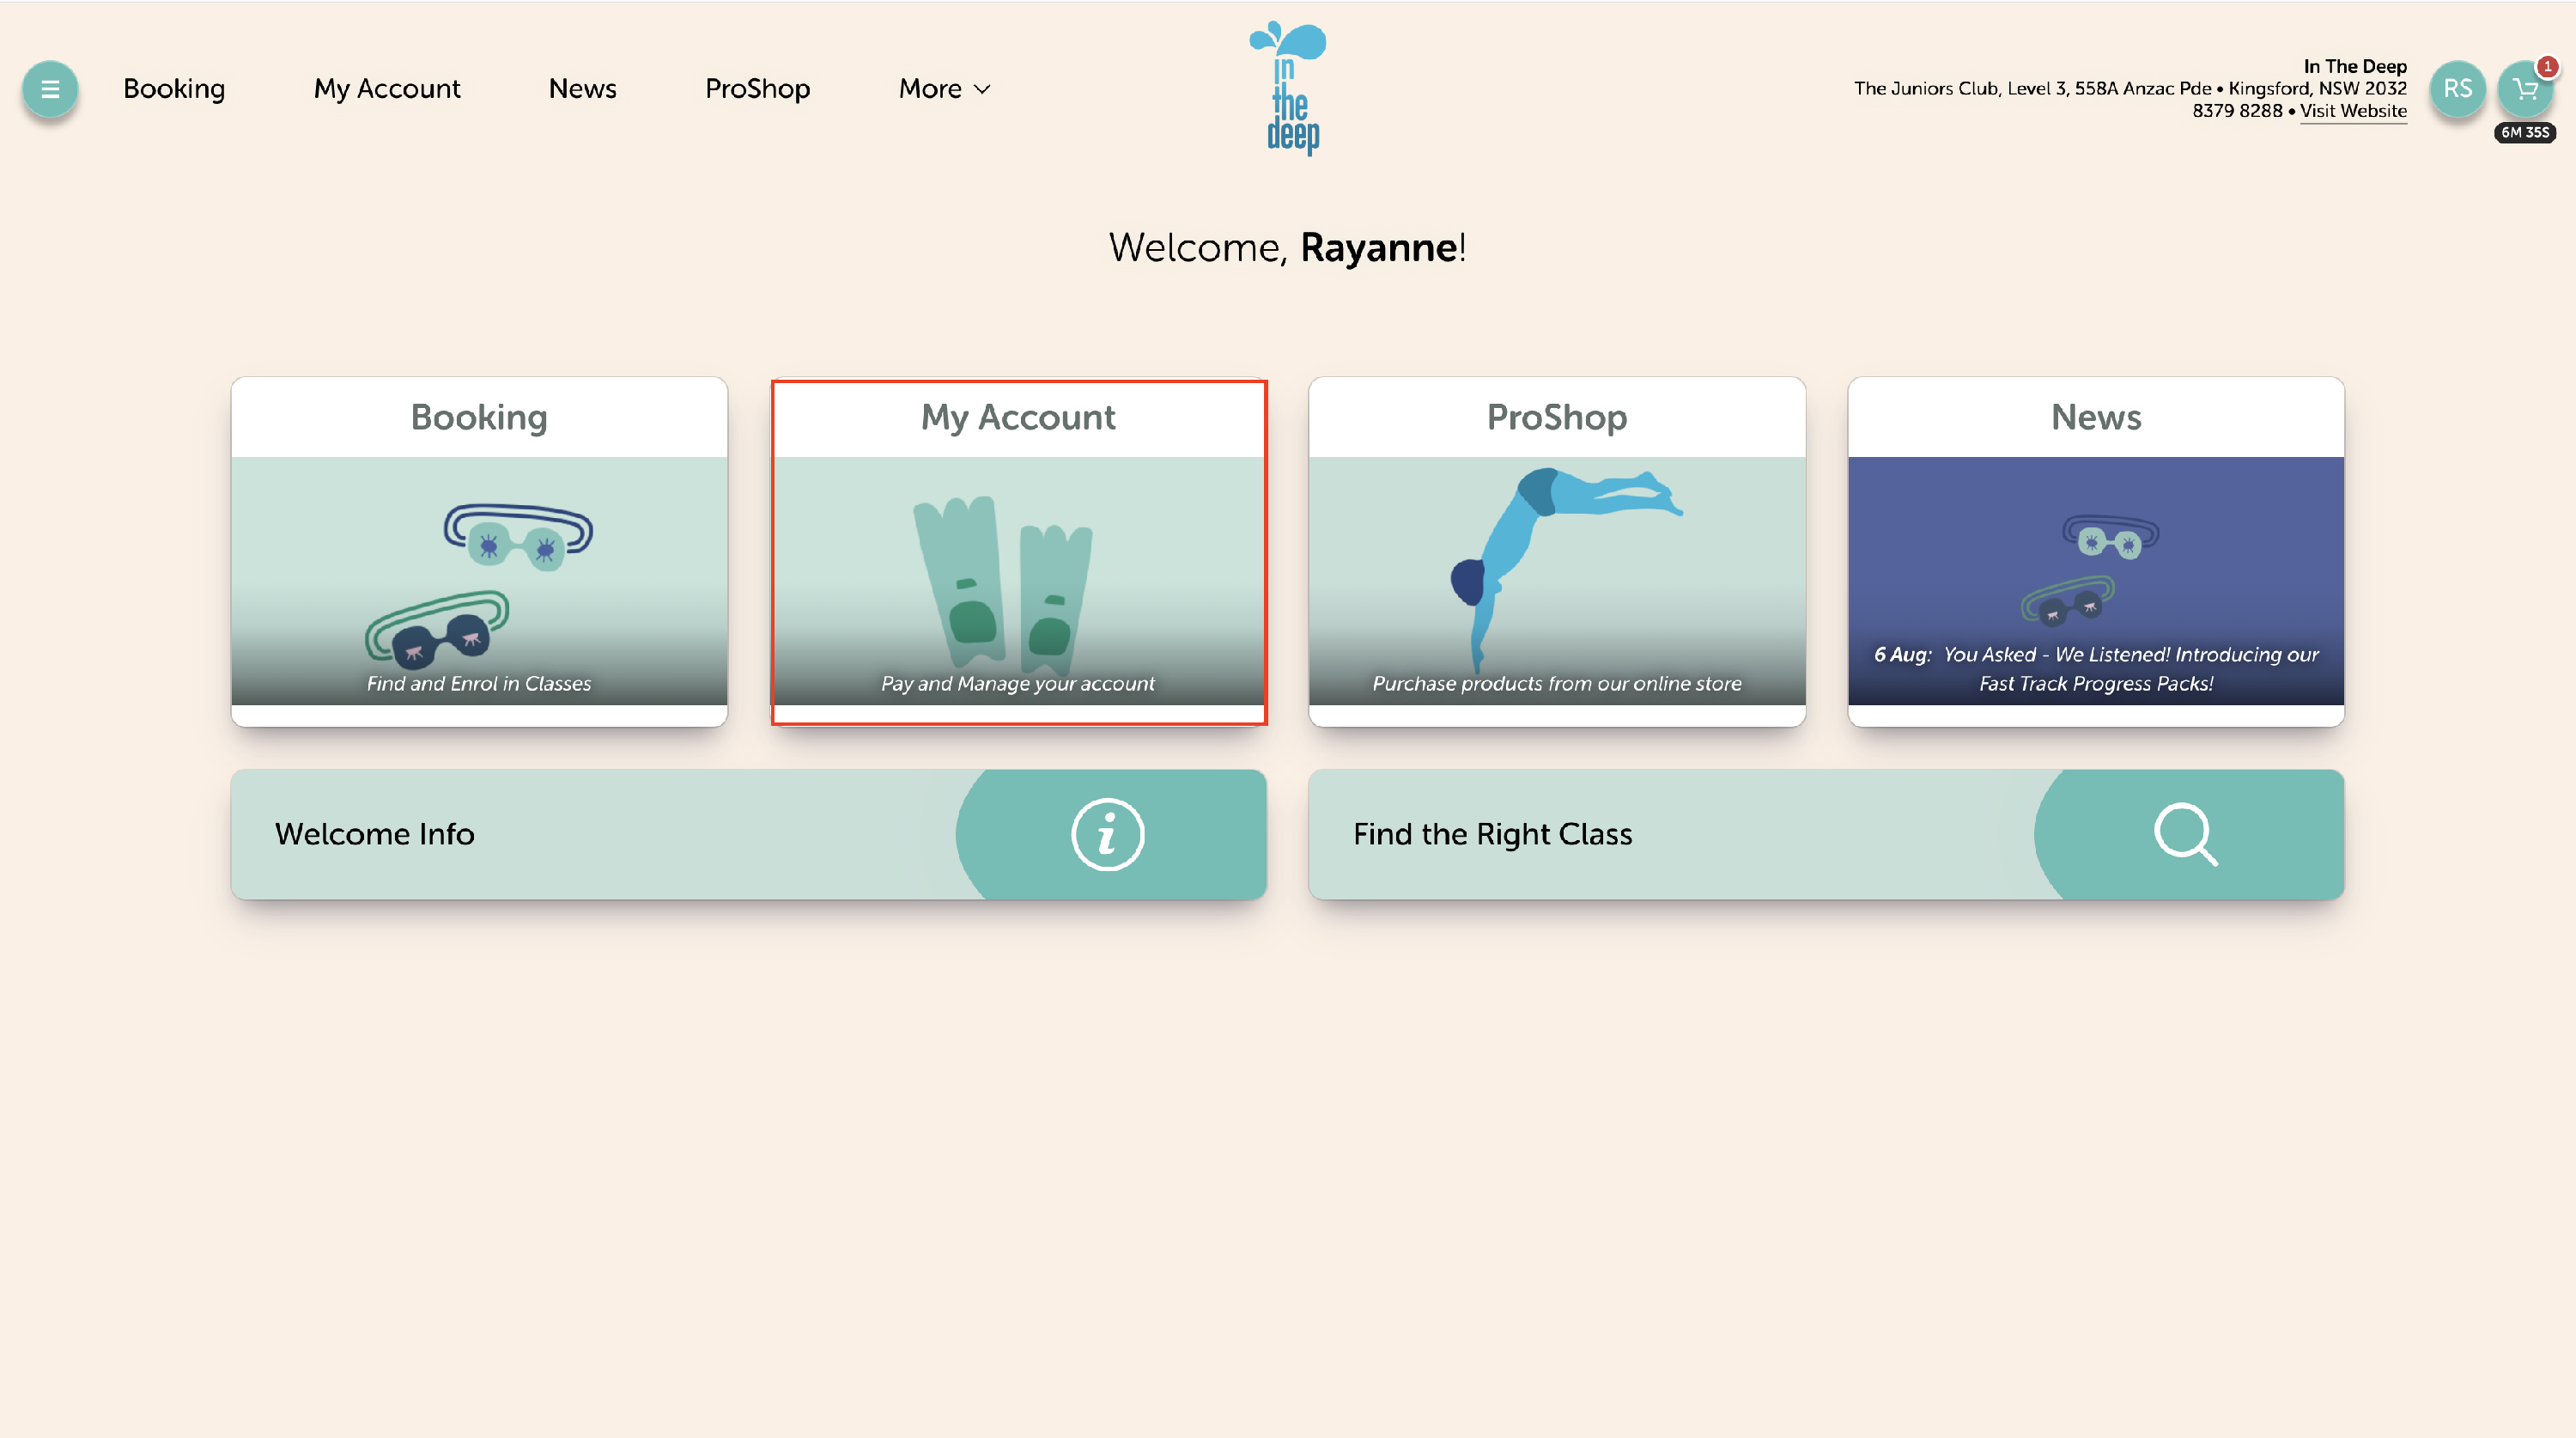Screen dimensions: 2576x1438
Task: Open the My Account flippers card
Action: (1018, 551)
